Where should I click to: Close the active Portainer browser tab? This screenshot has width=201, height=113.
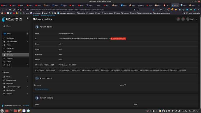coord(178,5)
